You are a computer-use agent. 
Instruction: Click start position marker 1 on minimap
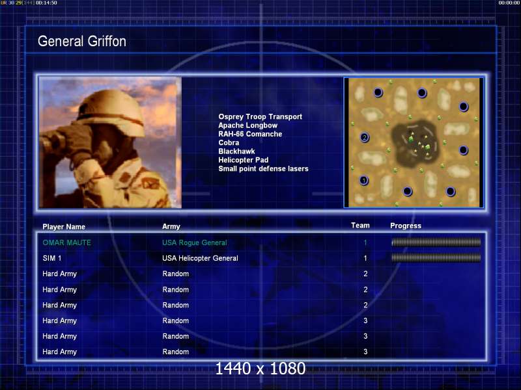point(364,180)
